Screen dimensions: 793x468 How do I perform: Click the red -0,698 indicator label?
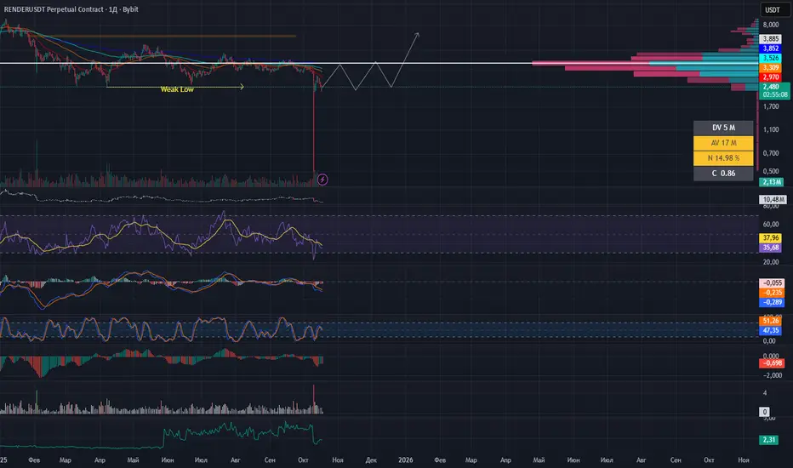point(772,362)
